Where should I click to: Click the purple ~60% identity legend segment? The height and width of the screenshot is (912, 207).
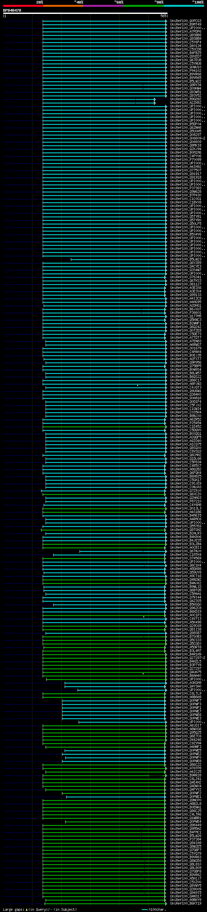(x=103, y=6)
